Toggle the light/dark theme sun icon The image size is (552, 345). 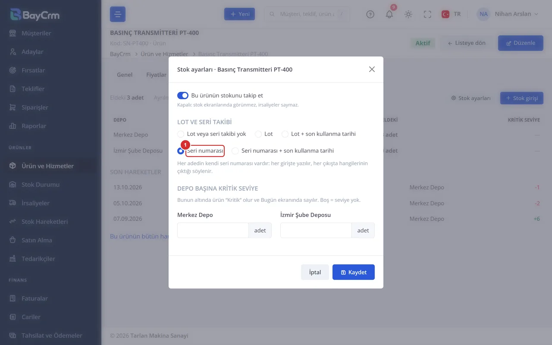[408, 14]
